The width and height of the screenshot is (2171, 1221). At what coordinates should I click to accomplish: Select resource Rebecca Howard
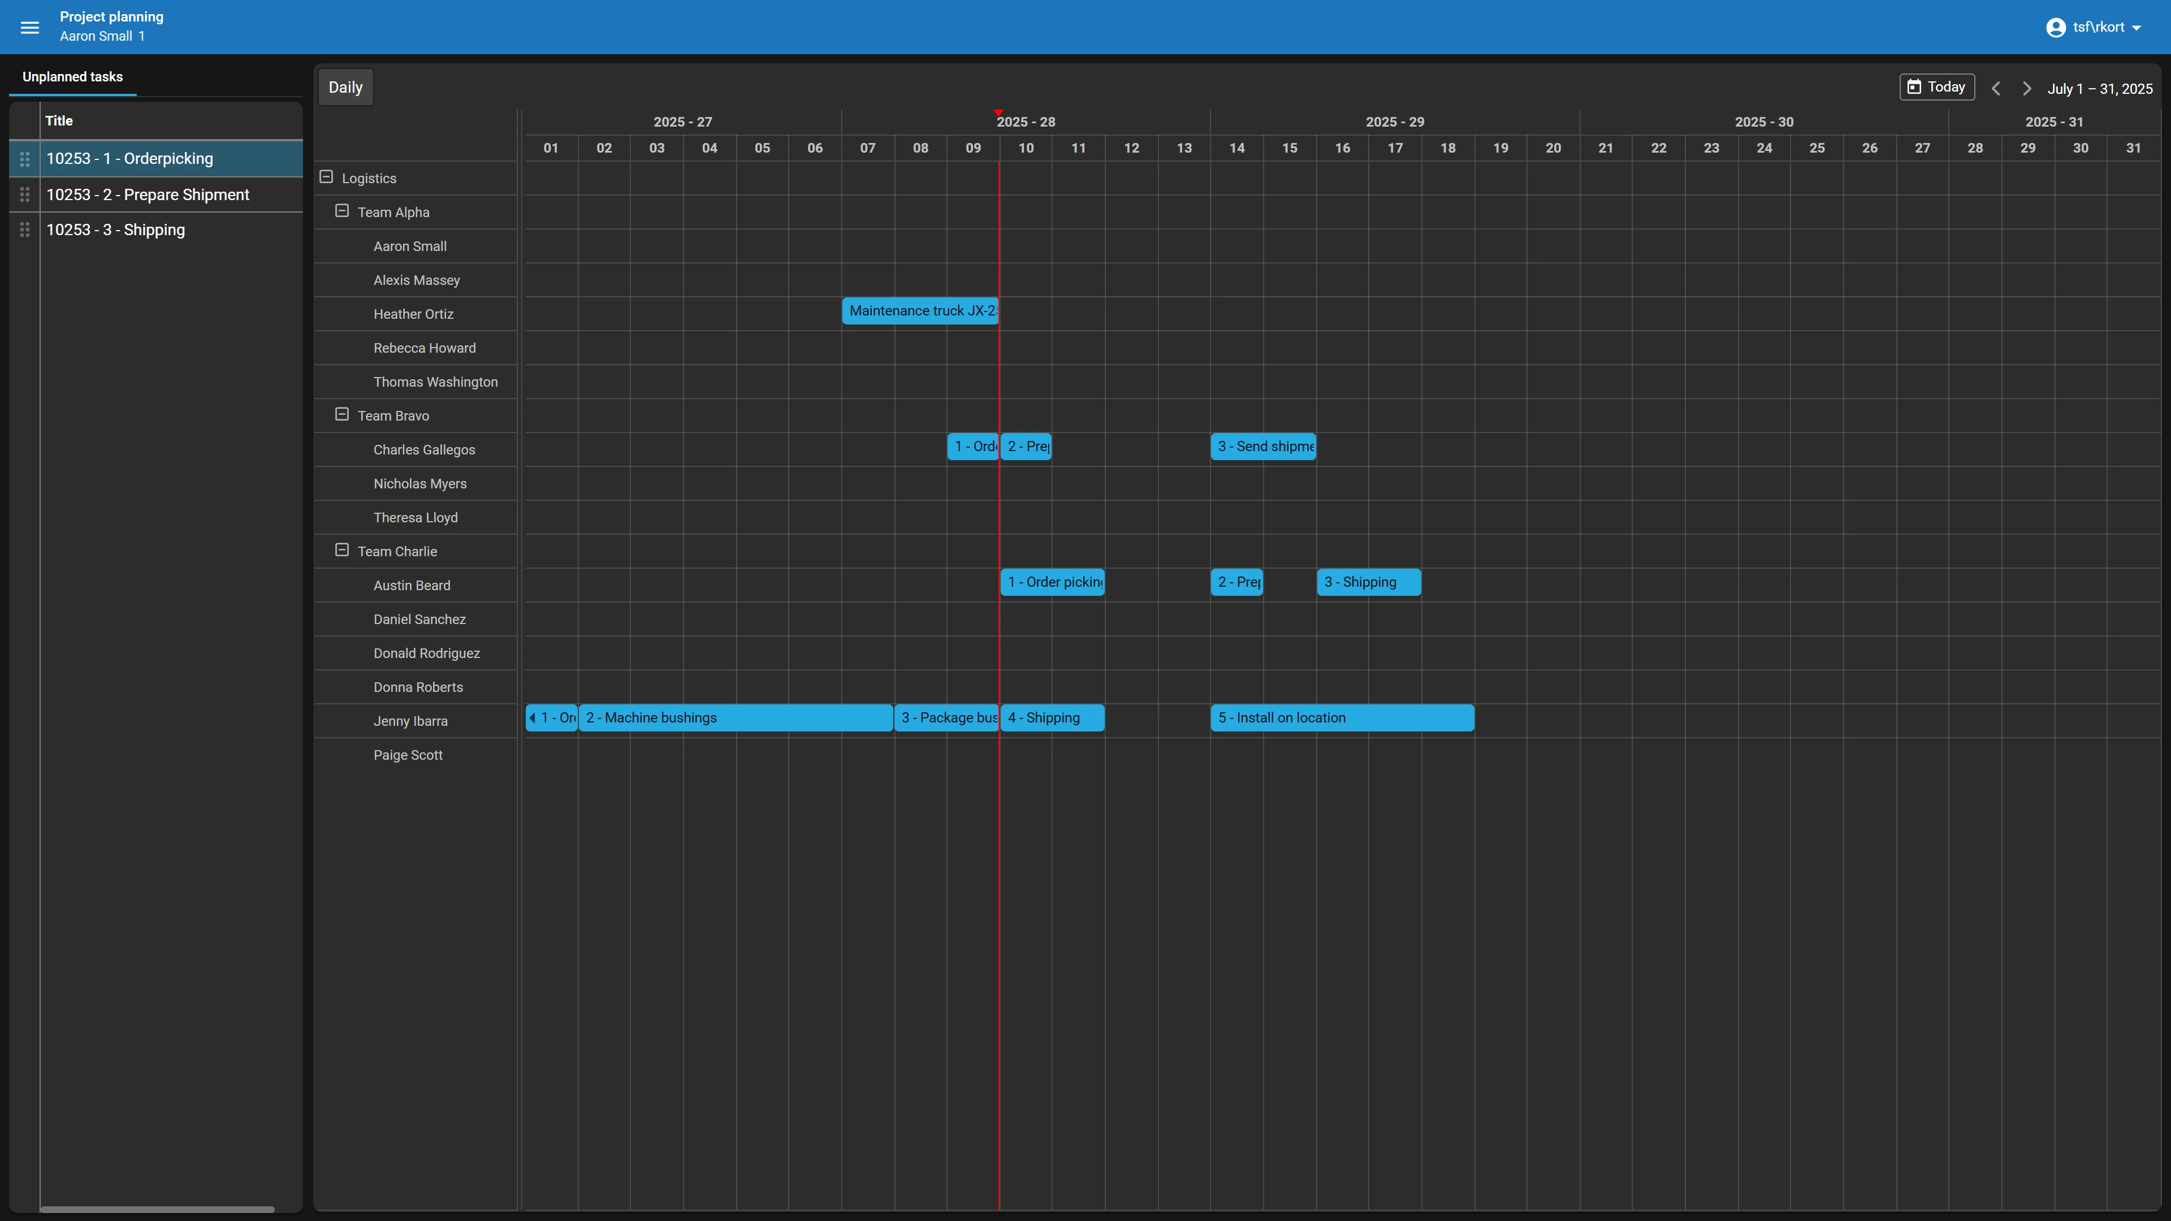(x=424, y=348)
